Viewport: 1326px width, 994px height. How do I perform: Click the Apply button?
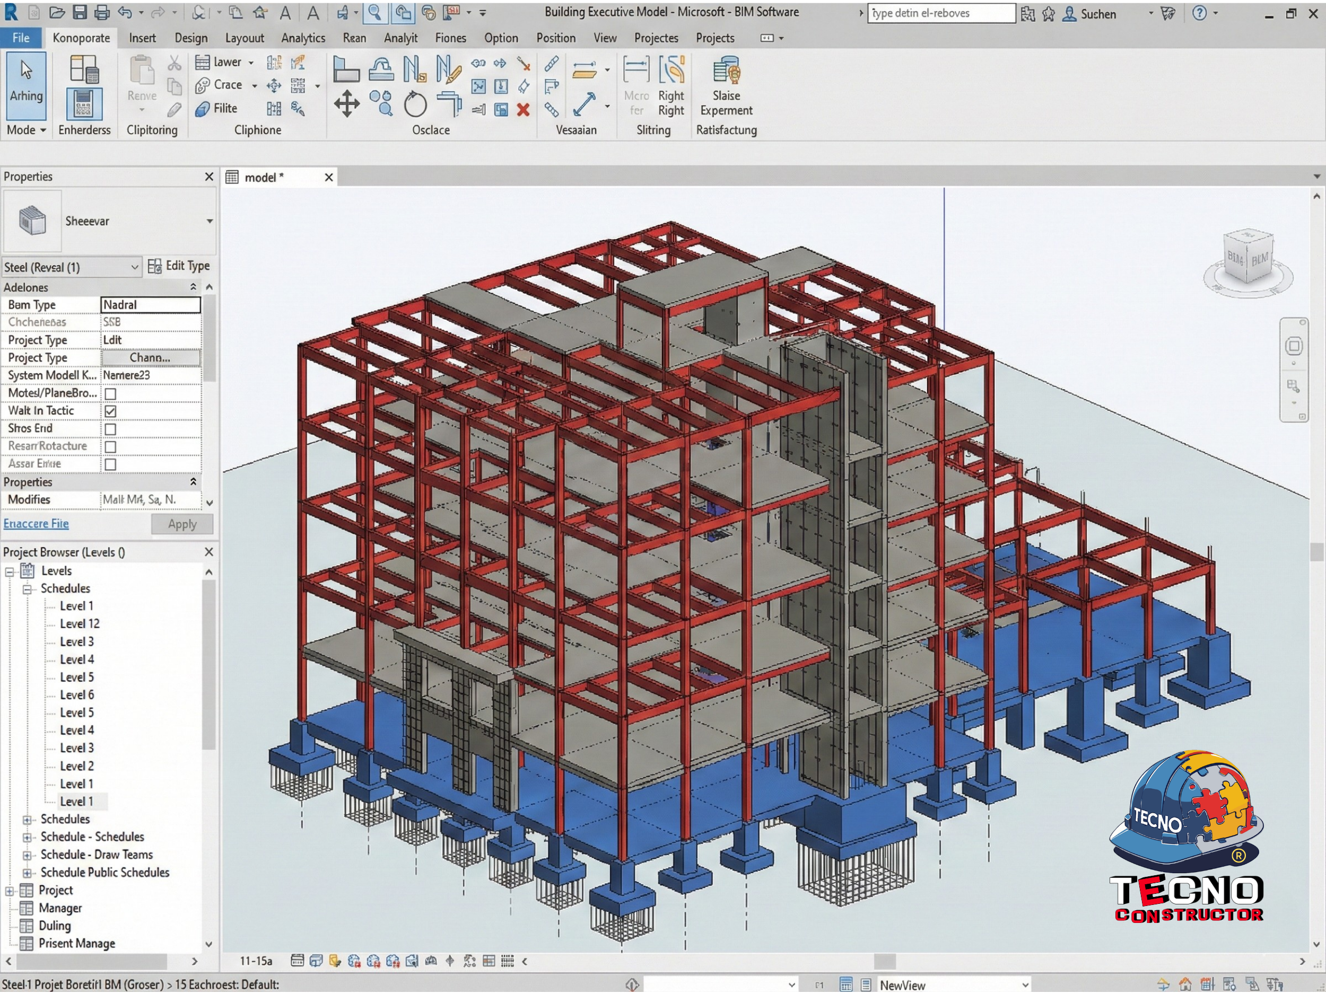182,524
